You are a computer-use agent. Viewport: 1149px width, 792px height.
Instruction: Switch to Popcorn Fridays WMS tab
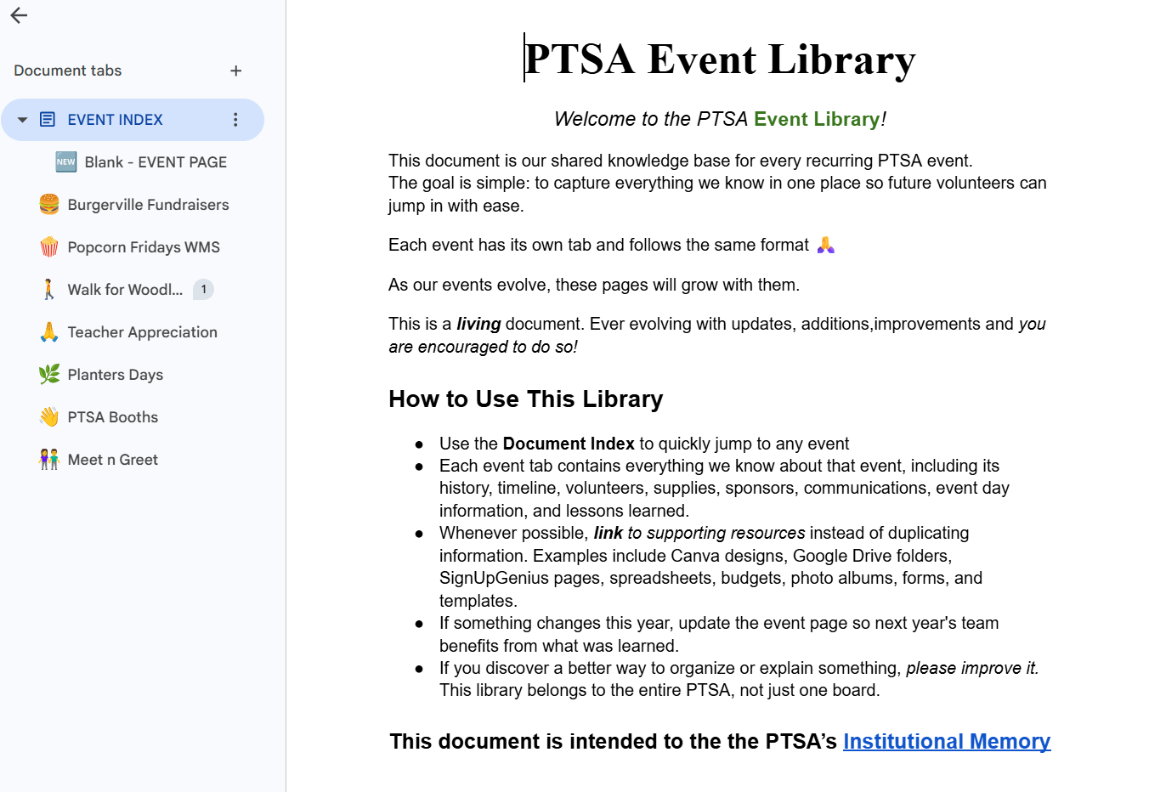144,247
